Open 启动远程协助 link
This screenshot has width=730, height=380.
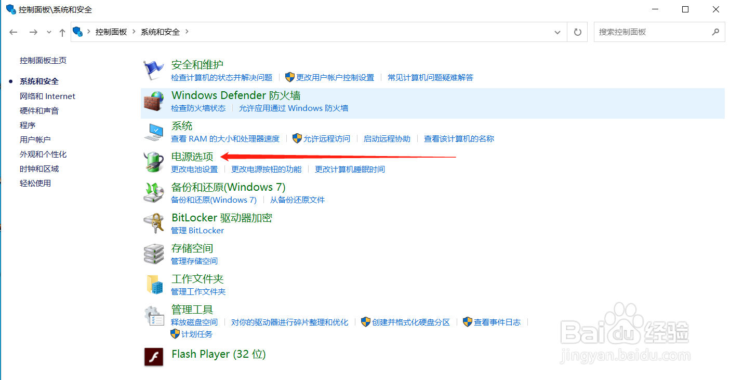tap(387, 139)
